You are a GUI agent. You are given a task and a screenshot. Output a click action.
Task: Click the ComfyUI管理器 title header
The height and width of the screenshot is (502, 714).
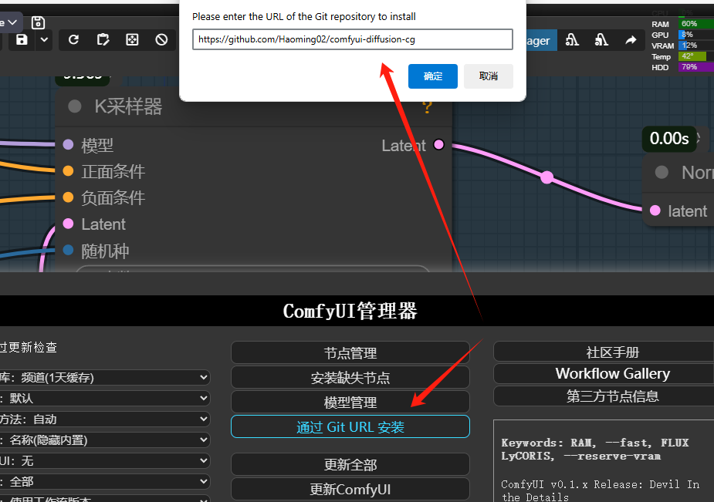(350, 311)
